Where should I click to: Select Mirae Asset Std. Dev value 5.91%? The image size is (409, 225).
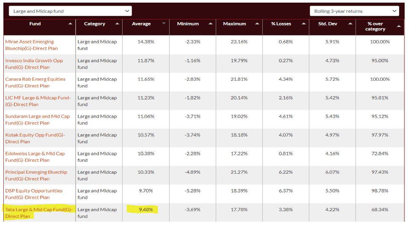point(332,42)
